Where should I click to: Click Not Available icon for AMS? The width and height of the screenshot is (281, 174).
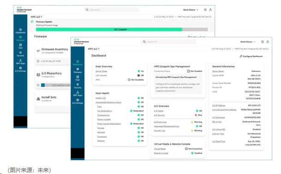click(x=129, y=80)
